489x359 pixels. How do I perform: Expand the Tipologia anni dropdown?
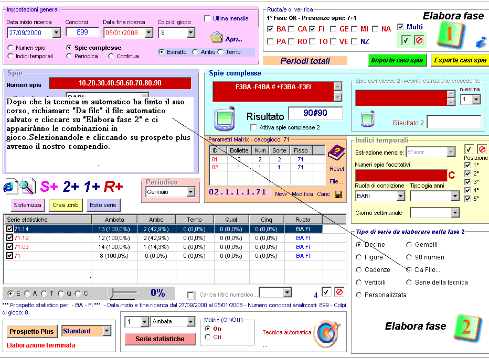[x=455, y=196]
